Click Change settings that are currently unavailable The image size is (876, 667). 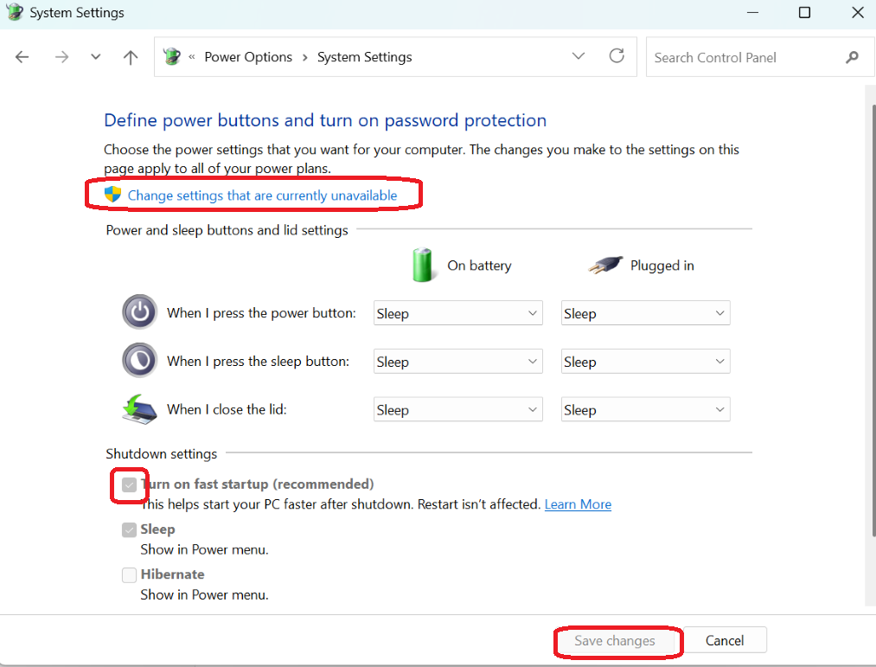262,196
